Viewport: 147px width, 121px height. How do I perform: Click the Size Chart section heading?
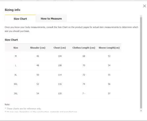tap(11, 40)
